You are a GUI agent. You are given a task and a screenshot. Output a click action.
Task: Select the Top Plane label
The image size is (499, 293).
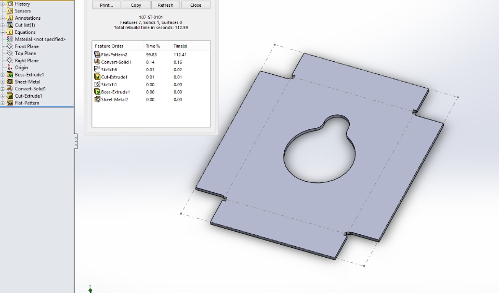25,54
